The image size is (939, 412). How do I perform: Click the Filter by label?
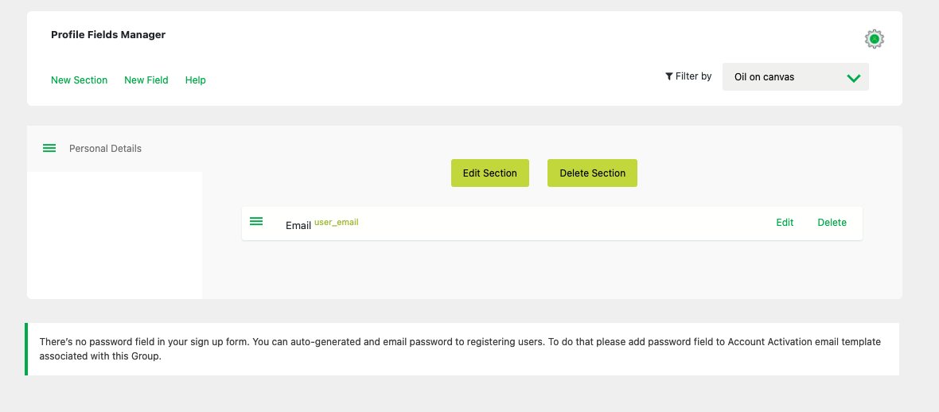click(x=693, y=77)
